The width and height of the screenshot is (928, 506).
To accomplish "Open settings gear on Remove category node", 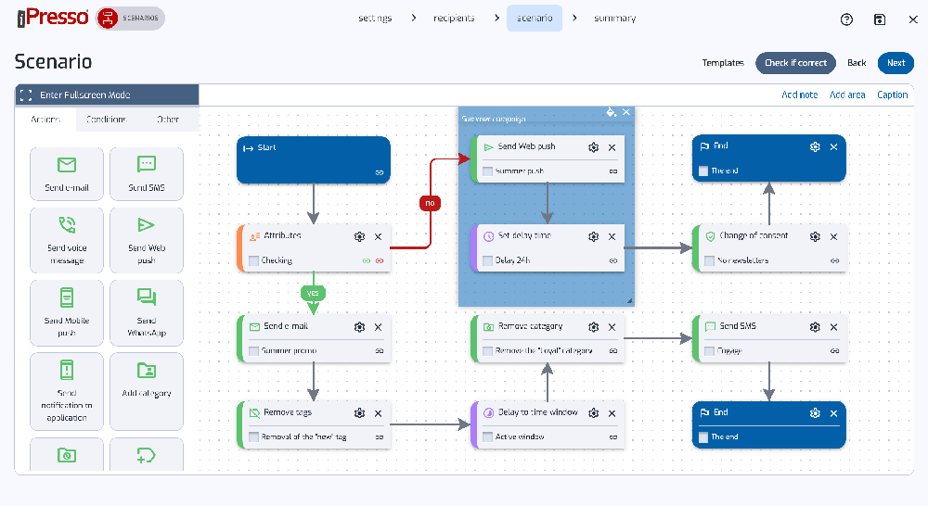I will (594, 327).
